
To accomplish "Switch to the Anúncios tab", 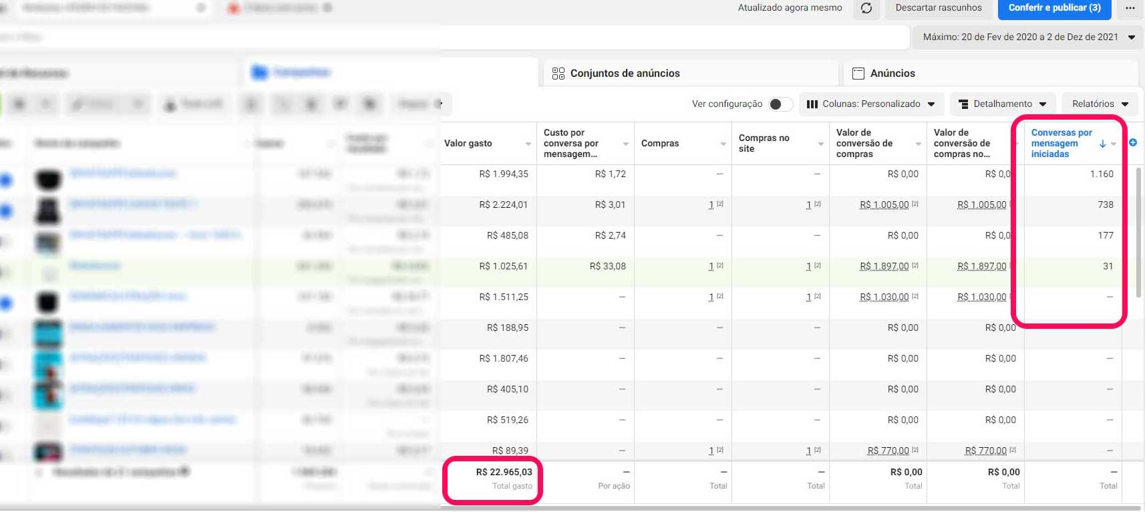I will coord(892,74).
